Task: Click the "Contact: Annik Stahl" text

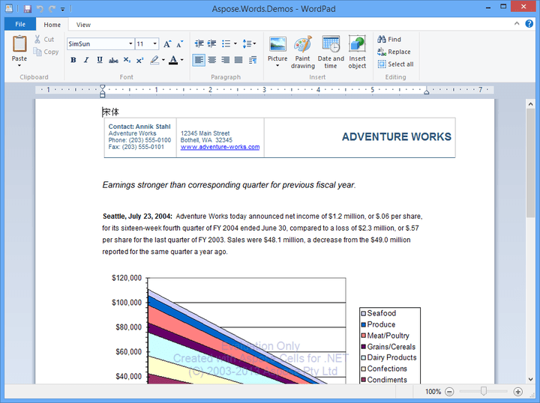Action: click(139, 127)
